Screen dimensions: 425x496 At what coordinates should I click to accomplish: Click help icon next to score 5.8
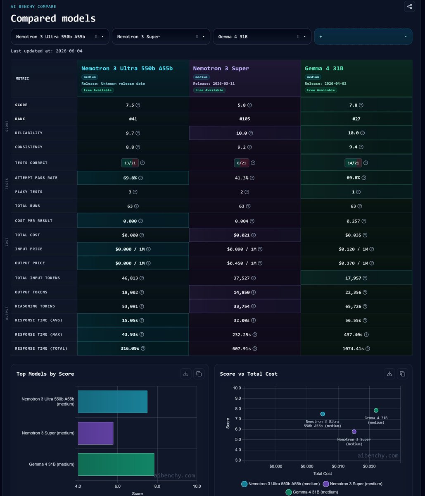[250, 105]
